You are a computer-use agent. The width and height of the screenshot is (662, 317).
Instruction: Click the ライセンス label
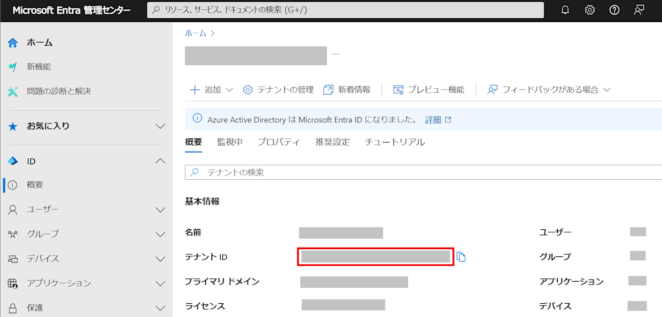205,306
